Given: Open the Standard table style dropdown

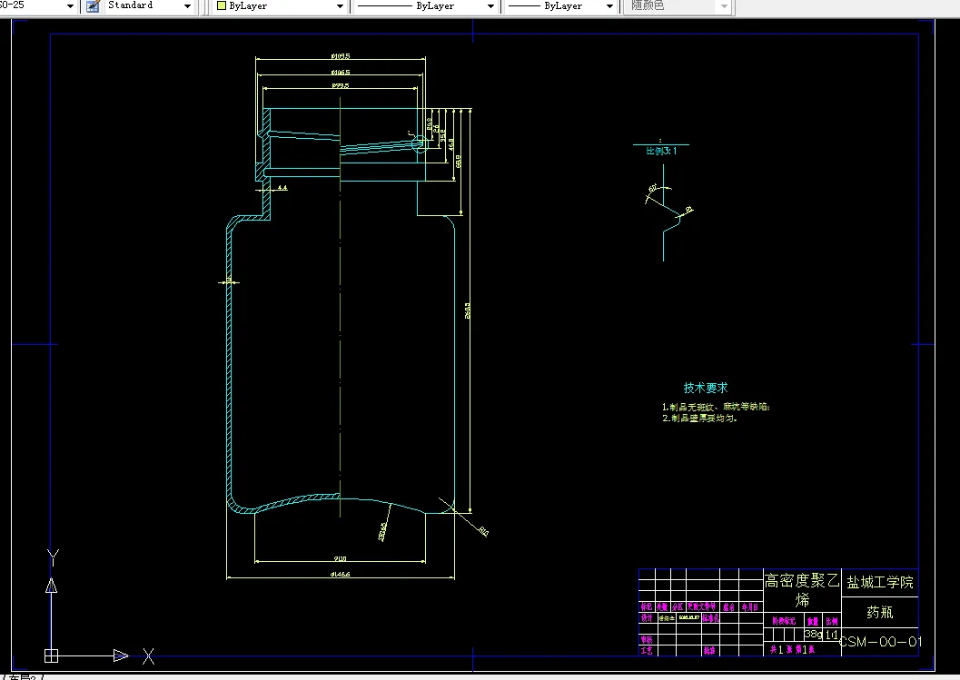Looking at the screenshot, I should pos(187,6).
